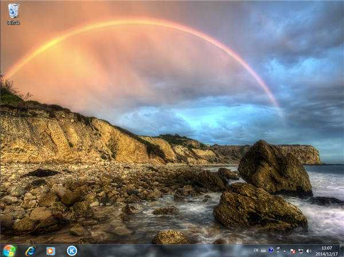Screen dimensions: 344x257
Task: Click the Recycle Bin icon's text label
Action: pyautogui.click(x=13, y=23)
